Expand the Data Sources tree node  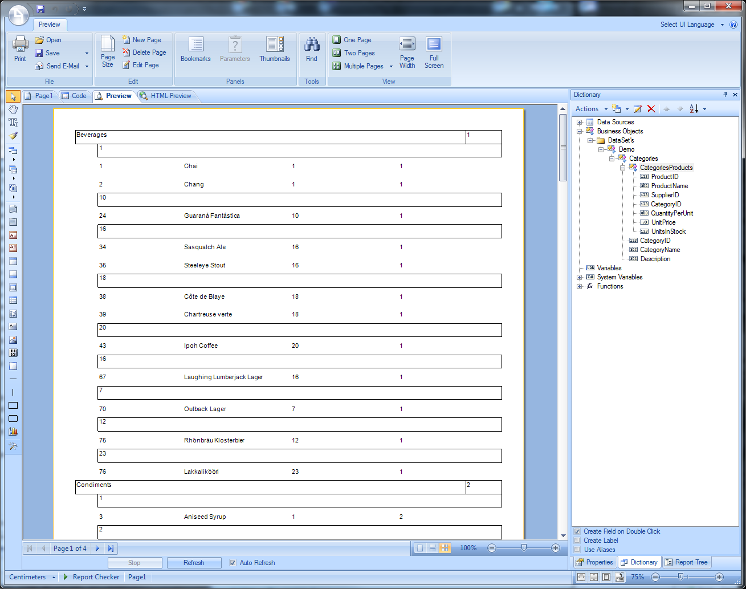[579, 122]
